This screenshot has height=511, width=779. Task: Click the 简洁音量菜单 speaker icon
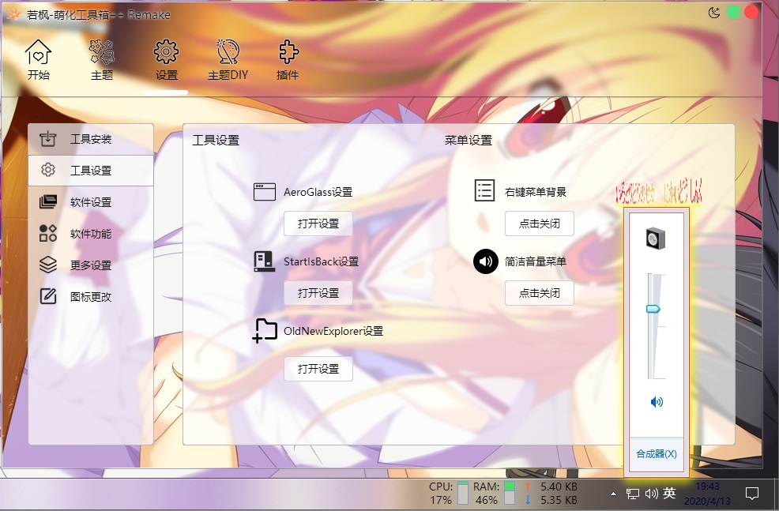pyautogui.click(x=485, y=261)
